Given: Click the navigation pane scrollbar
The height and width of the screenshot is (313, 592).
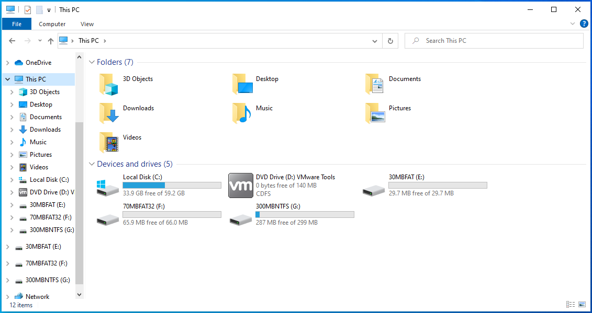Looking at the screenshot, I should click(79, 204).
